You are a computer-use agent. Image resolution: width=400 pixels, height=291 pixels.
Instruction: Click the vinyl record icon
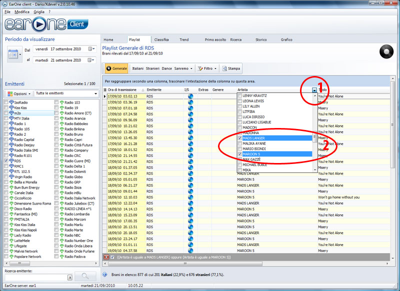(386, 51)
